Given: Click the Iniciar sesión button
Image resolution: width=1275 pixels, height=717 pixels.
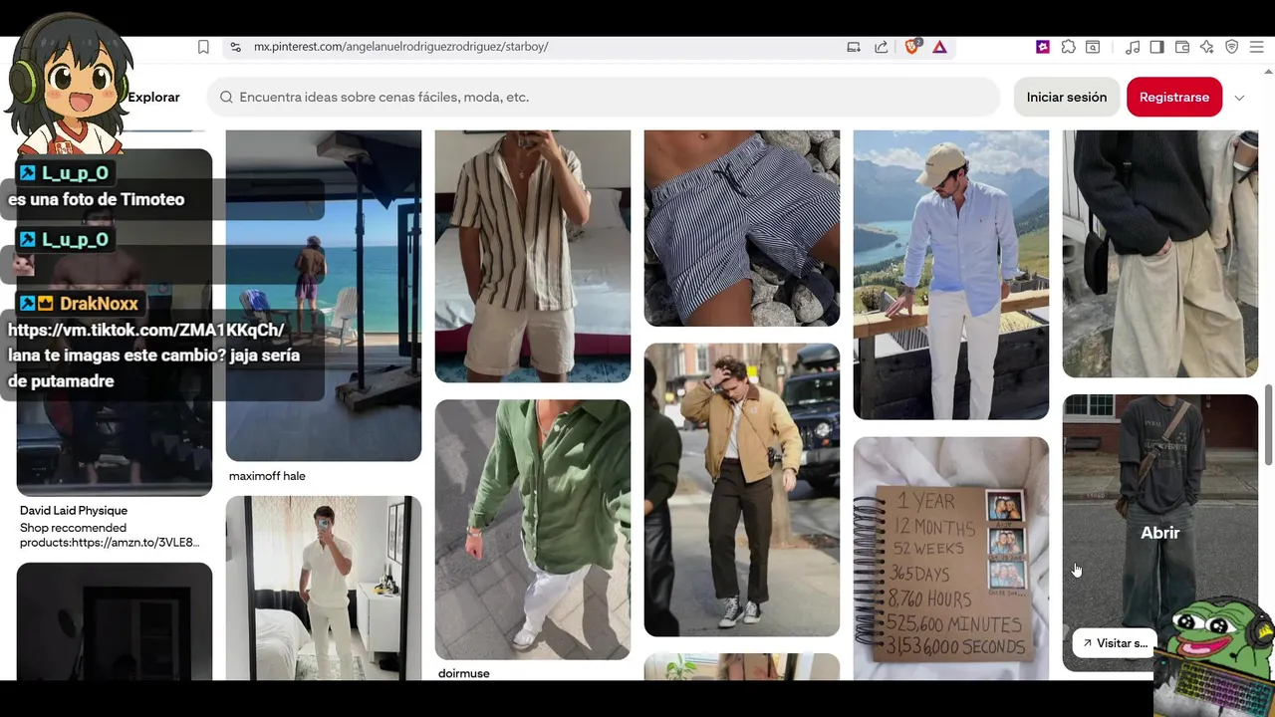Looking at the screenshot, I should point(1067,97).
